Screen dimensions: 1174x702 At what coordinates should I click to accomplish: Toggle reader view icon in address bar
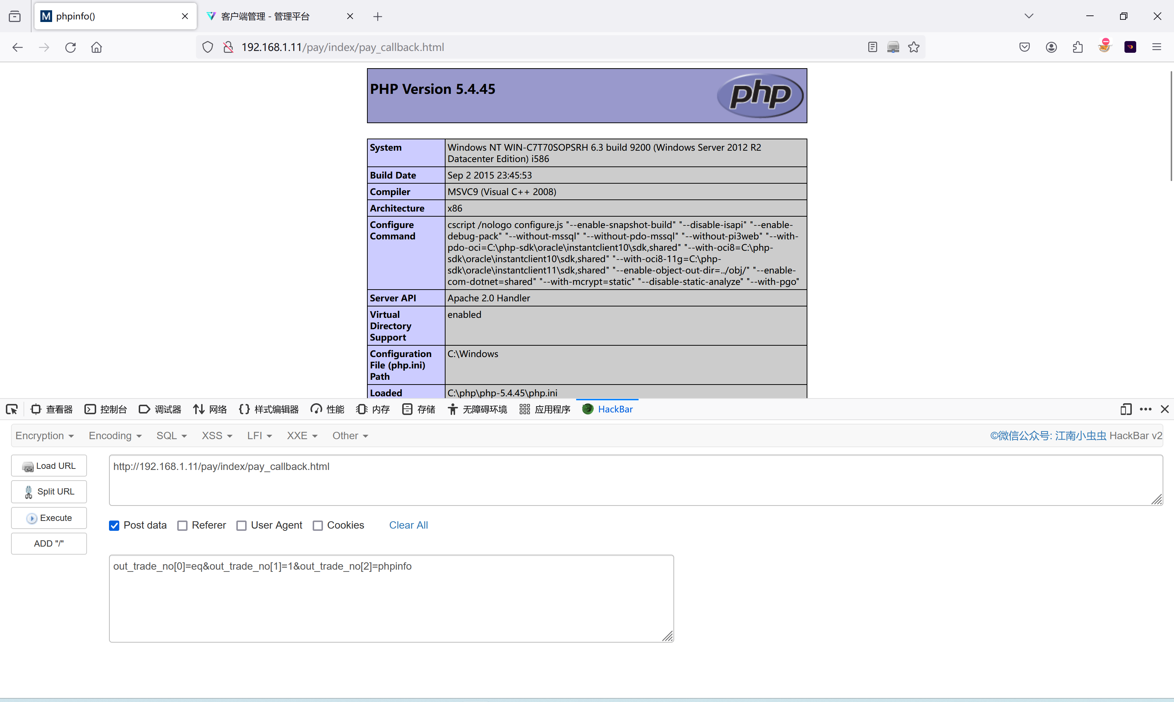point(872,47)
